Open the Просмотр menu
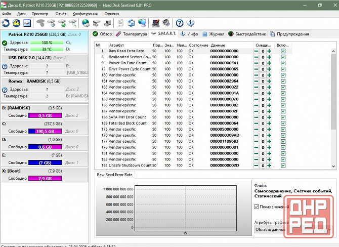 point(40,14)
